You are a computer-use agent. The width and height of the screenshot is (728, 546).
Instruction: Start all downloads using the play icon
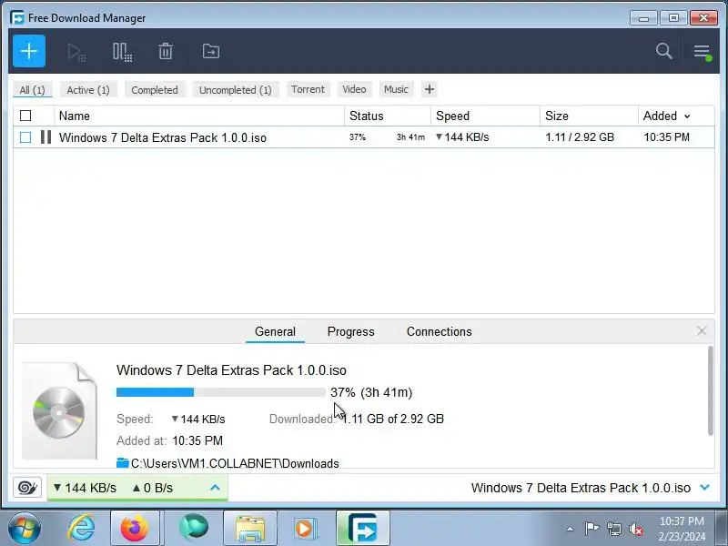[x=76, y=52]
